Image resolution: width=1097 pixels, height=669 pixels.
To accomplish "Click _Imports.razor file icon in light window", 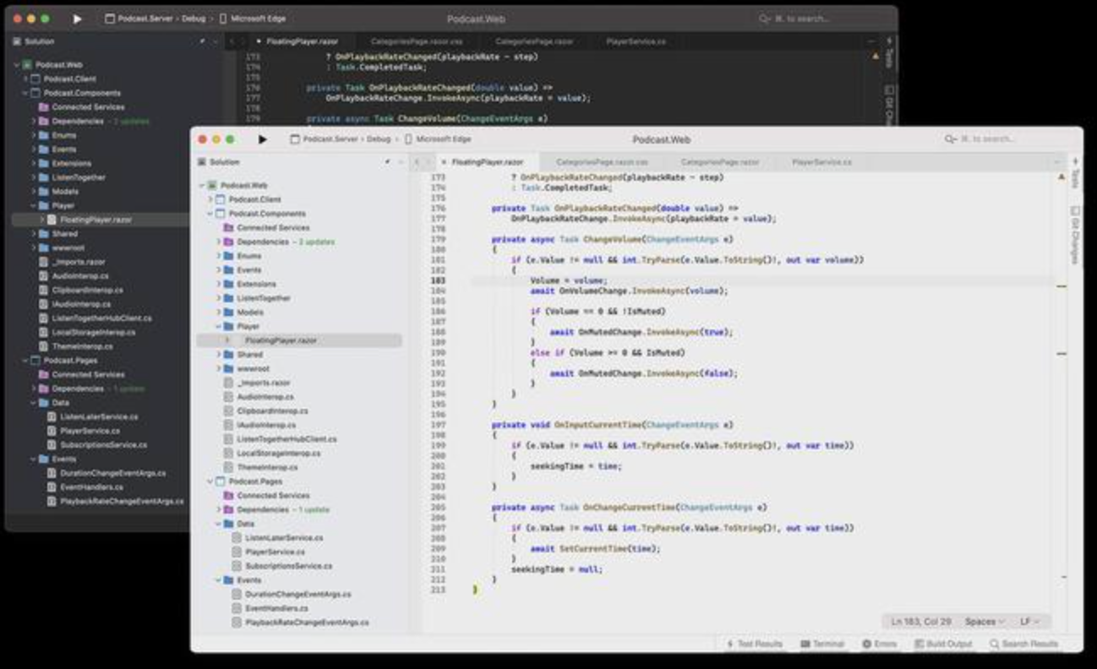I will click(x=228, y=383).
